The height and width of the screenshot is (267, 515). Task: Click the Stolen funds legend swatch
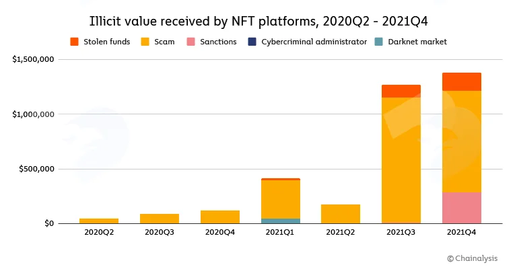click(x=74, y=42)
